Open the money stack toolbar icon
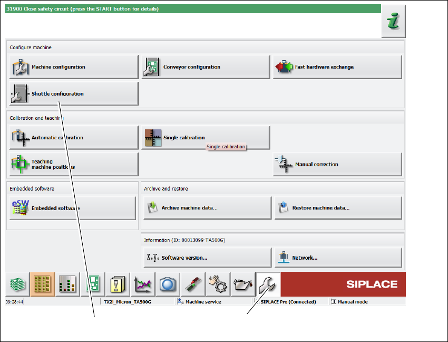Screen dimensions: 448x342 pyautogui.click(x=17, y=284)
